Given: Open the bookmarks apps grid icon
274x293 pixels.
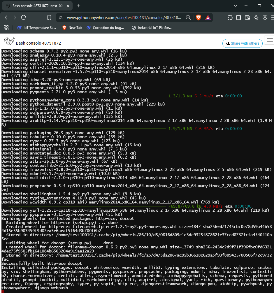Looking at the screenshot, I should click(x=6, y=28).
